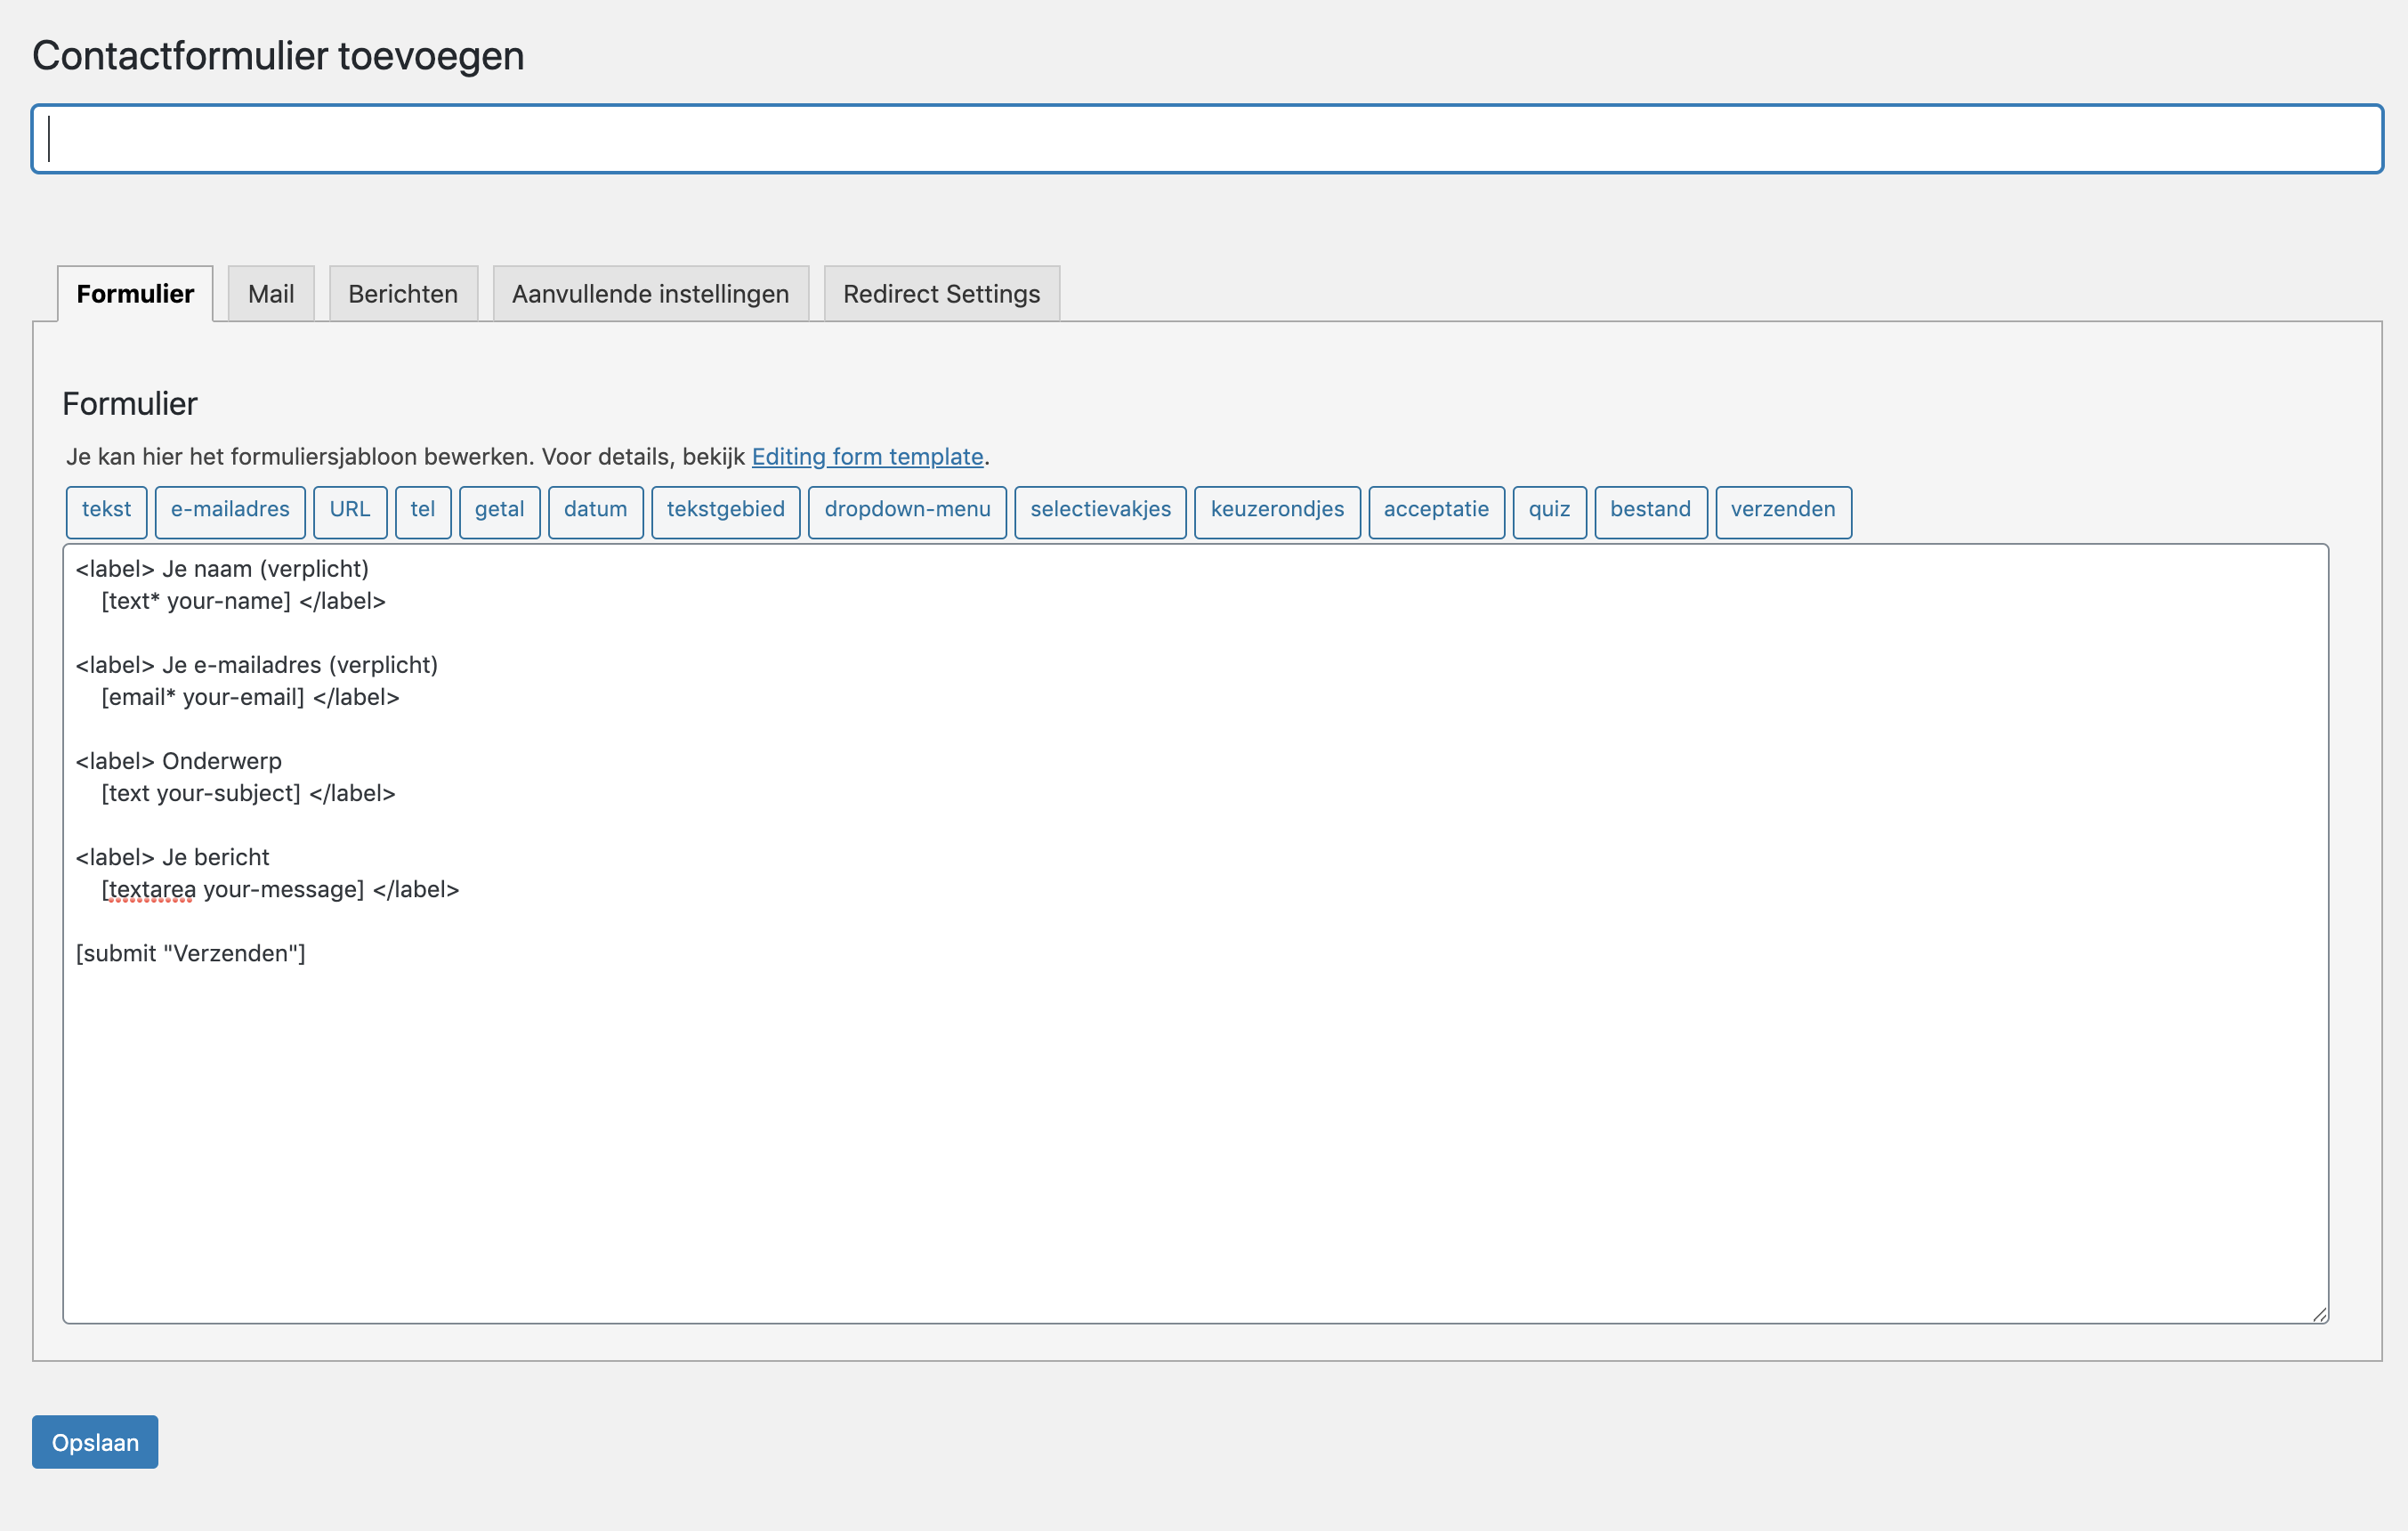Insert a getal field tag
Viewport: 2408px width, 1531px height.
click(500, 510)
